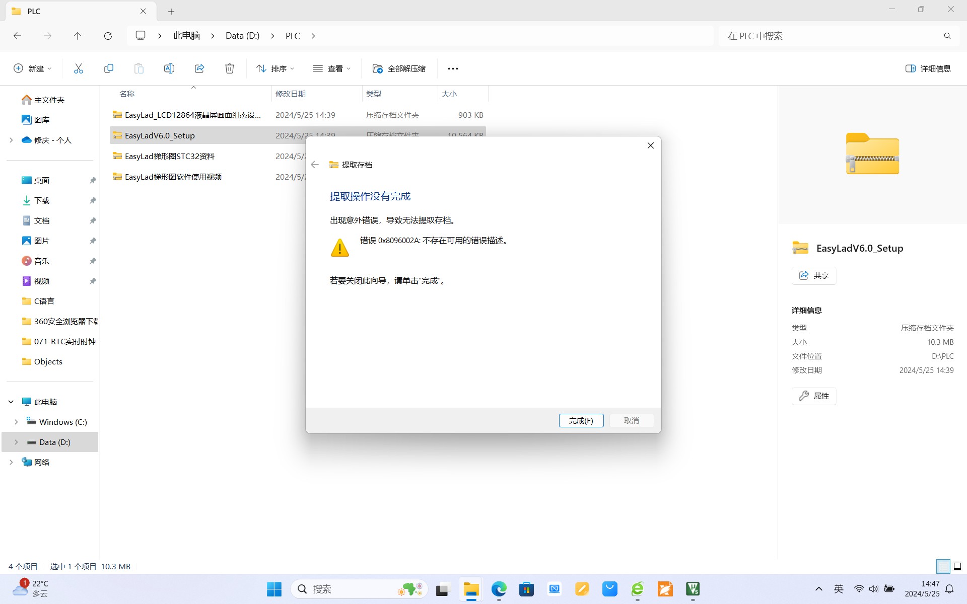967x604 pixels.
Task: Show hidden tray icons chevron
Action: [819, 589]
